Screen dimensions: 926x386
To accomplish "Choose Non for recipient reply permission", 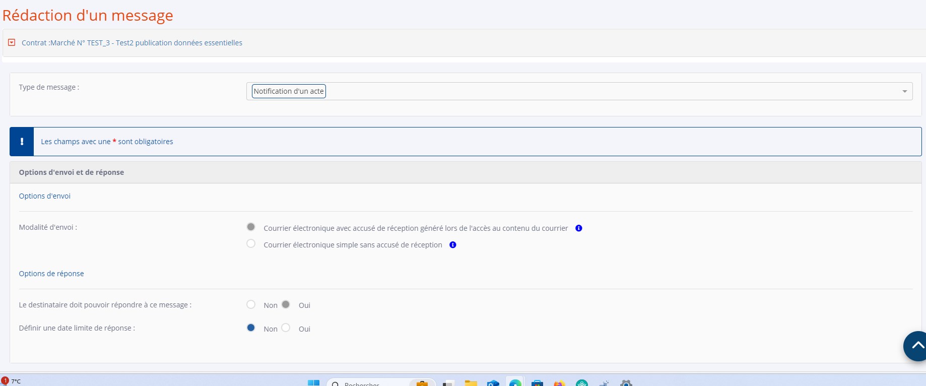I will point(251,304).
